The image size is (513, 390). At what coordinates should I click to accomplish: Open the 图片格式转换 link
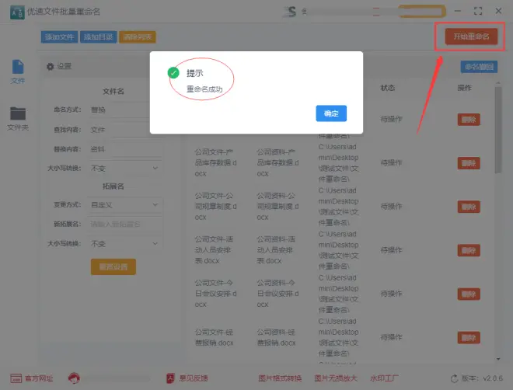click(280, 378)
